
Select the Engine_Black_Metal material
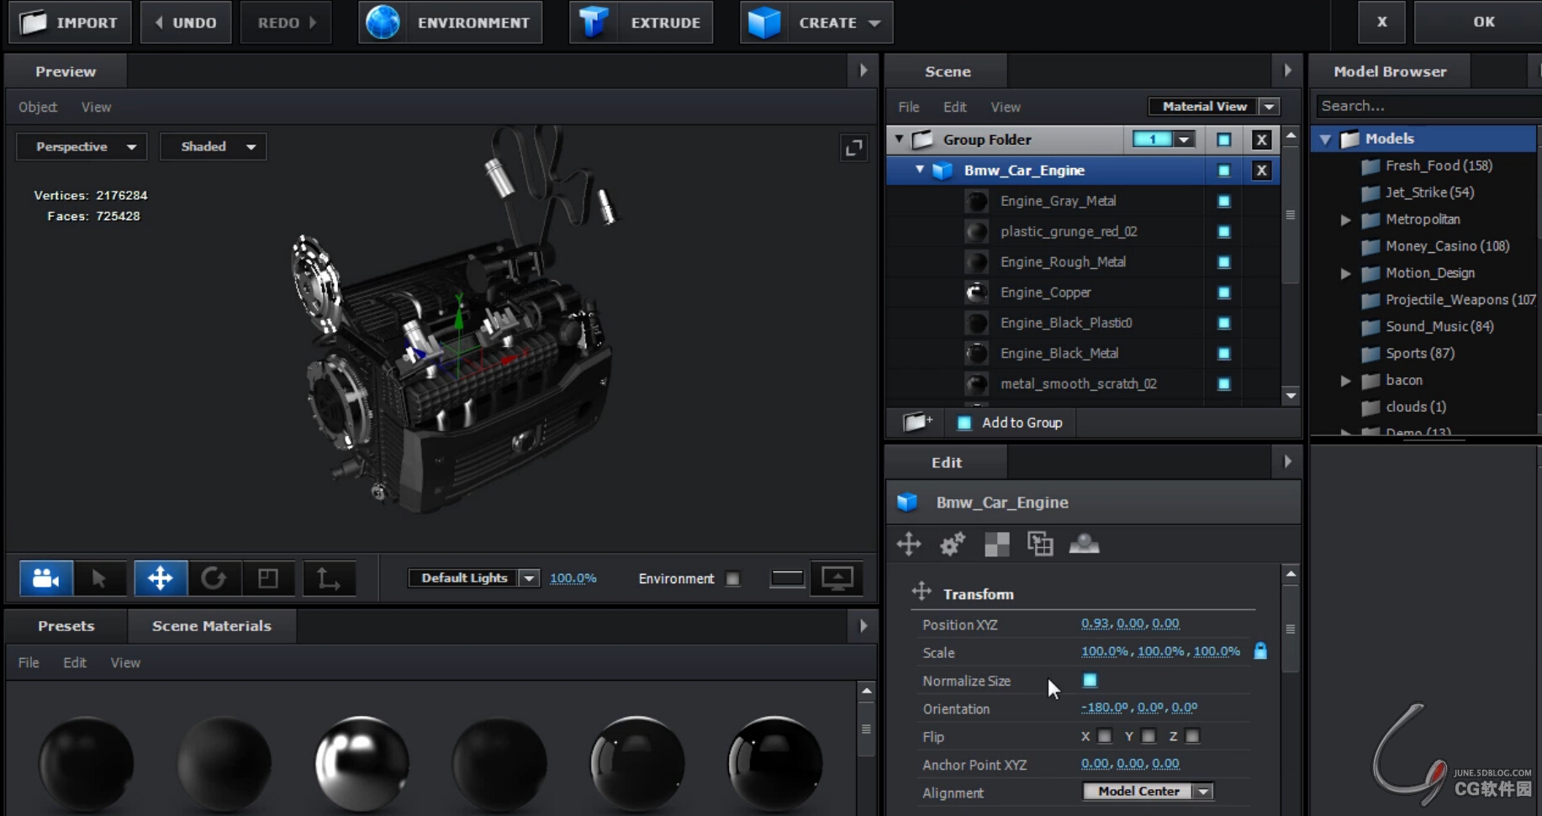click(1059, 353)
